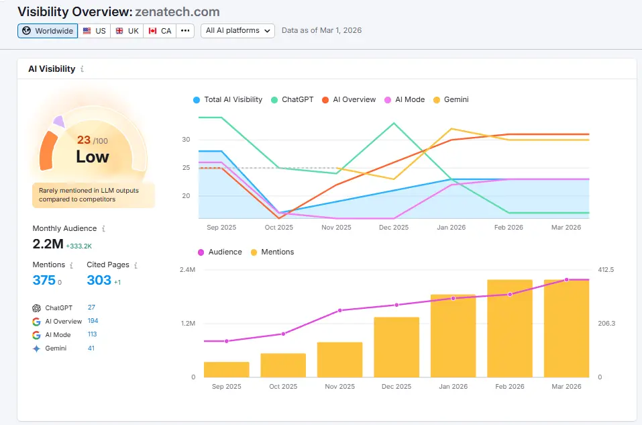Click the Cited Pages info icon
642x425 pixels.
pyautogui.click(x=136, y=265)
